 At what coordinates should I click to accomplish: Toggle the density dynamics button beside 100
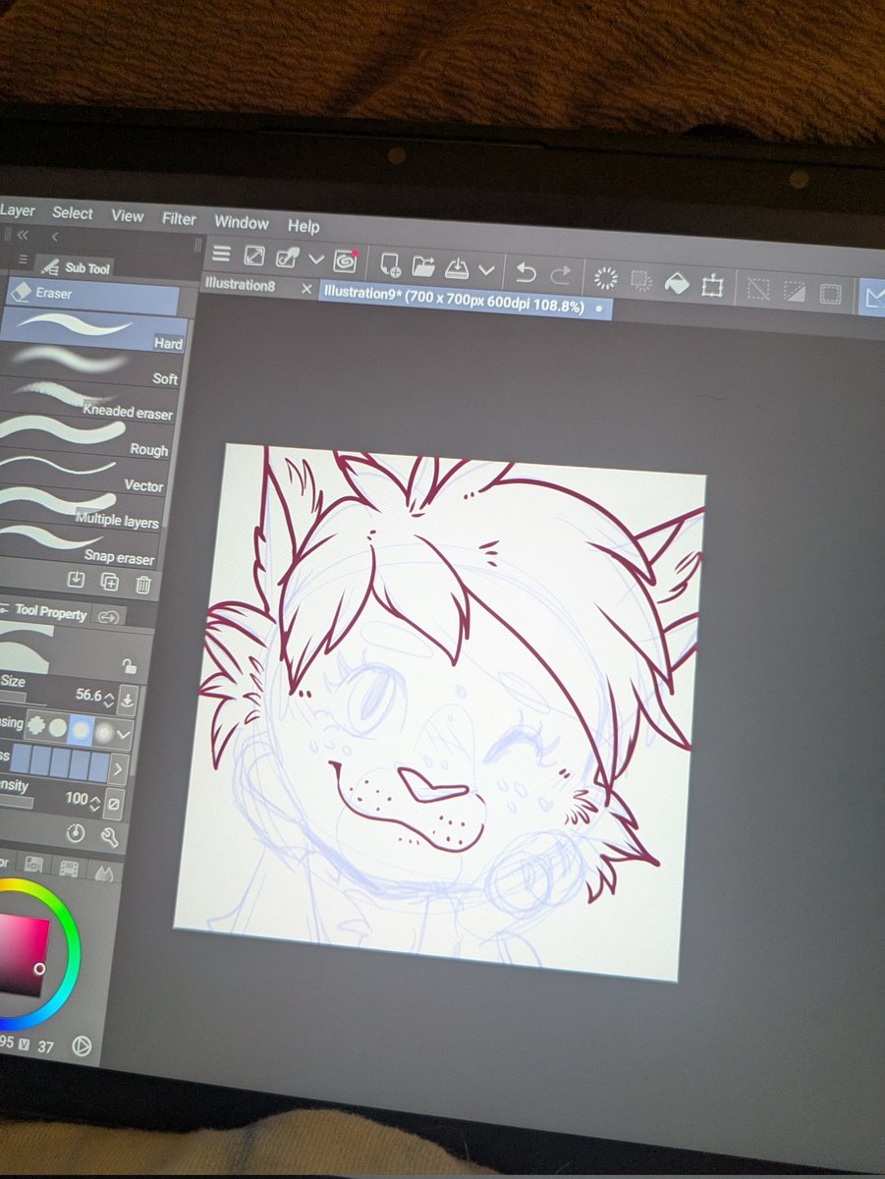(x=114, y=802)
